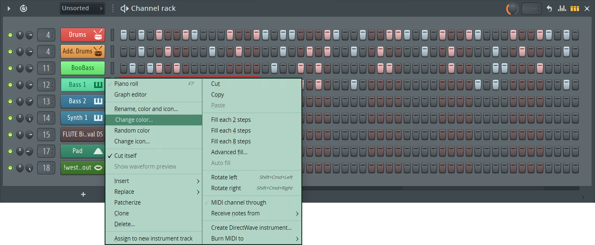Screen dimensions: 595x245
Task: Click the loop record swing icon
Action: pyautogui.click(x=24, y=8)
